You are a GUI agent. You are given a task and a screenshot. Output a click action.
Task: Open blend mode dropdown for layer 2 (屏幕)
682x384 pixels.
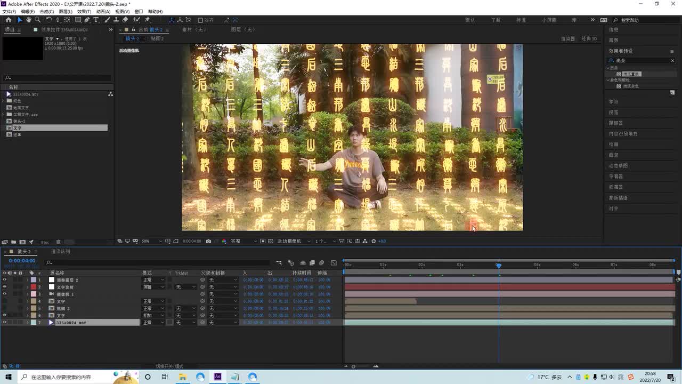pos(154,287)
